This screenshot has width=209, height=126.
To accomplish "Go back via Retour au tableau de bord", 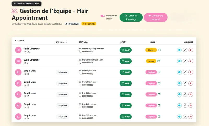I will 27,4.
